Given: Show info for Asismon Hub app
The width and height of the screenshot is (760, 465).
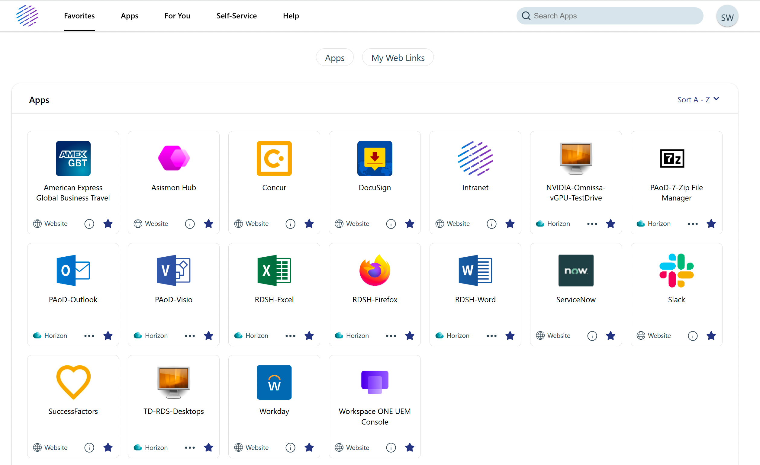Looking at the screenshot, I should [190, 223].
